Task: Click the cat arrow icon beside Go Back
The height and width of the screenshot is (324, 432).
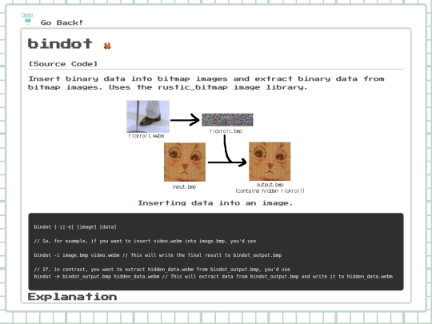Action: (x=27, y=18)
